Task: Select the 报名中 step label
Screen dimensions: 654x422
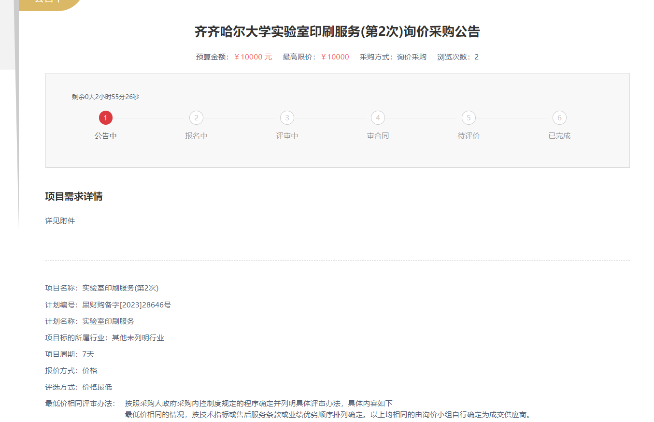Action: [x=196, y=136]
